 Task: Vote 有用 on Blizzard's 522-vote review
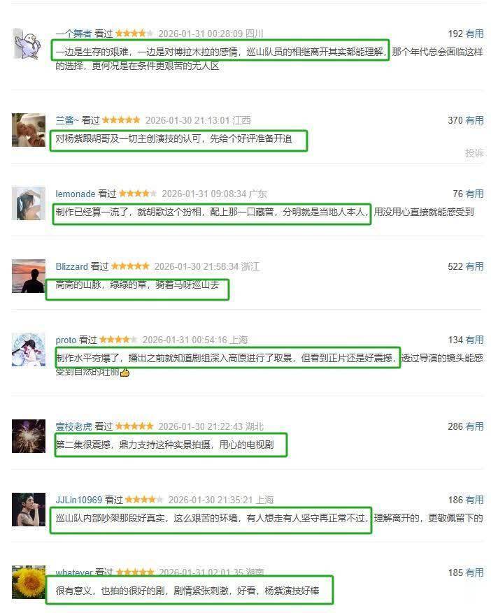[x=475, y=266]
